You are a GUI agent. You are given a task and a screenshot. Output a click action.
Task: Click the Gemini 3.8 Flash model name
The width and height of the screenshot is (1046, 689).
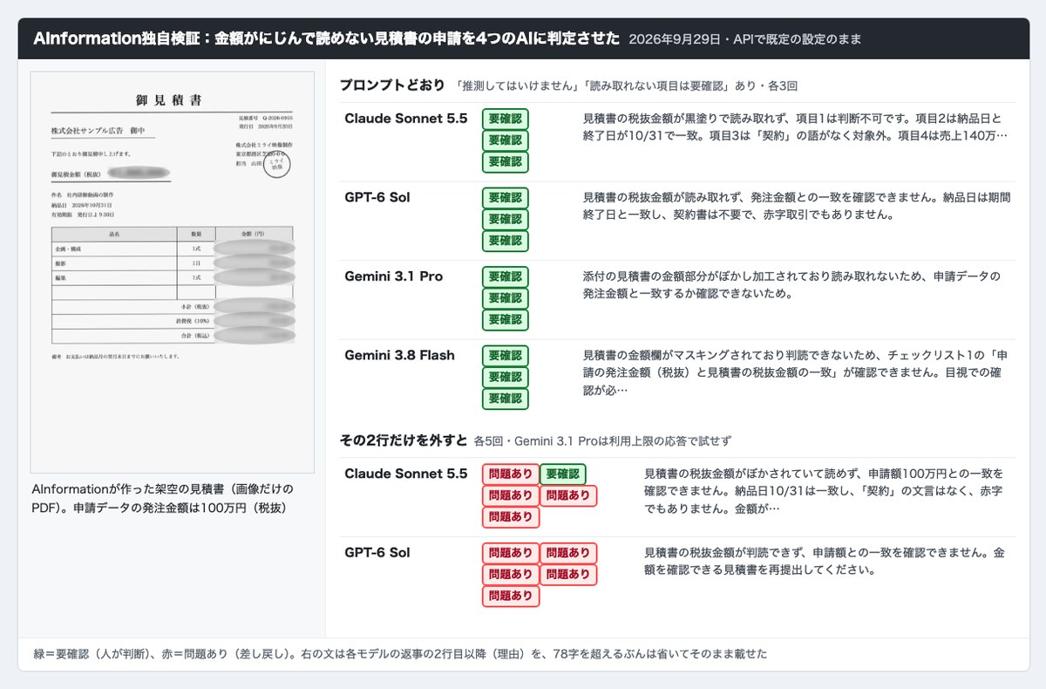(399, 355)
